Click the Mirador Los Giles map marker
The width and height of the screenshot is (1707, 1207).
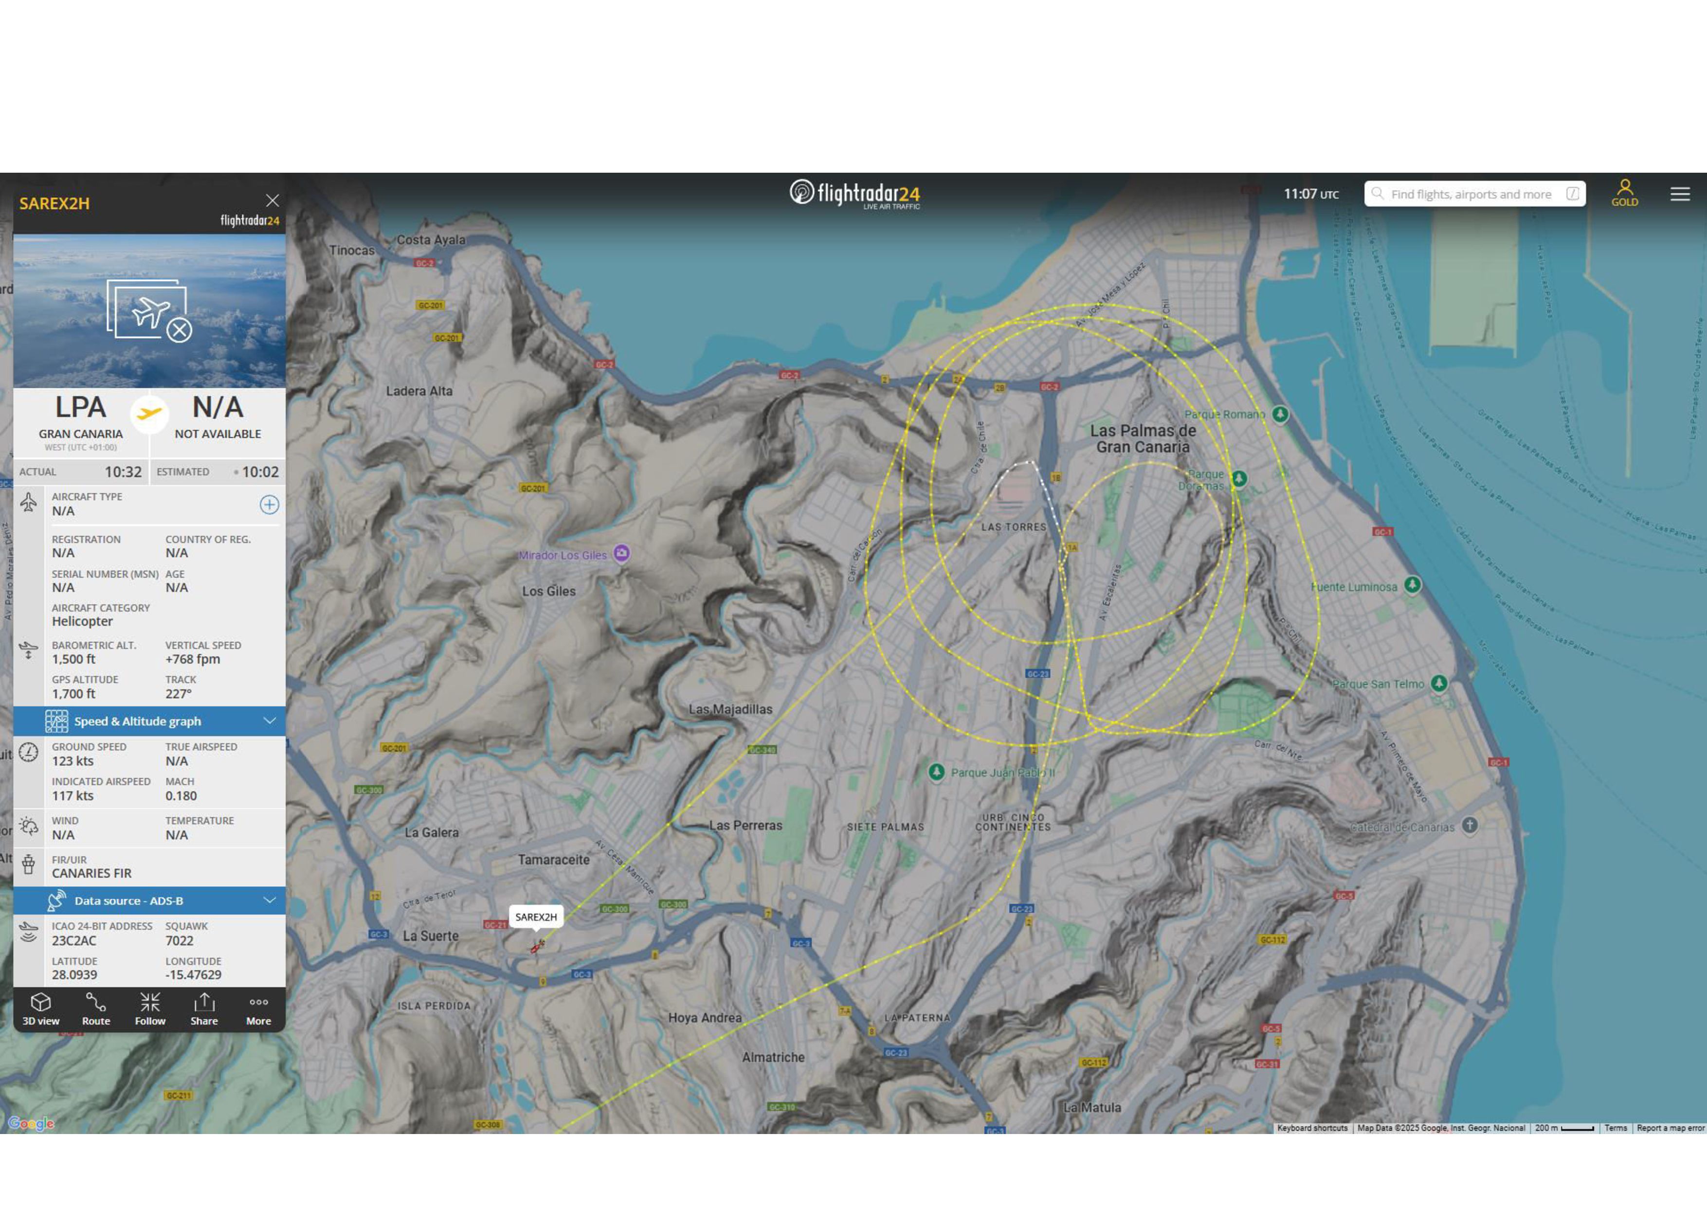tap(621, 553)
